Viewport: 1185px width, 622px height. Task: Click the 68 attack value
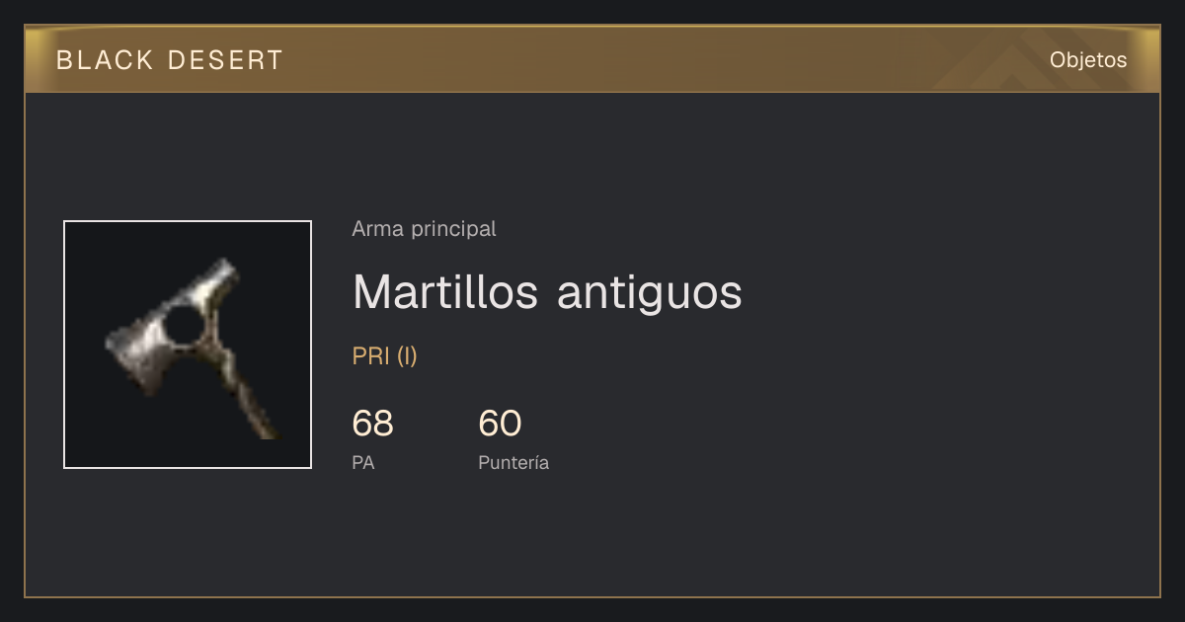click(x=372, y=424)
